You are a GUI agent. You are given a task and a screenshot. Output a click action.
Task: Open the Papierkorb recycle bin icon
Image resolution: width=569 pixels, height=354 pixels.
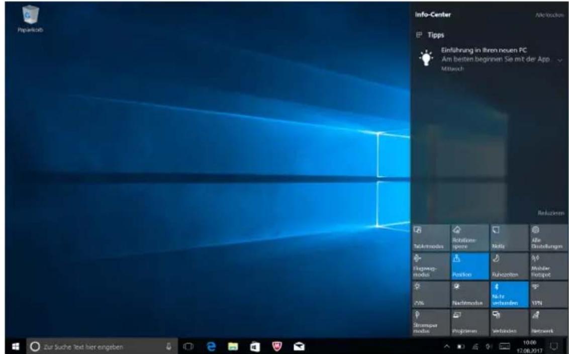[x=31, y=19]
